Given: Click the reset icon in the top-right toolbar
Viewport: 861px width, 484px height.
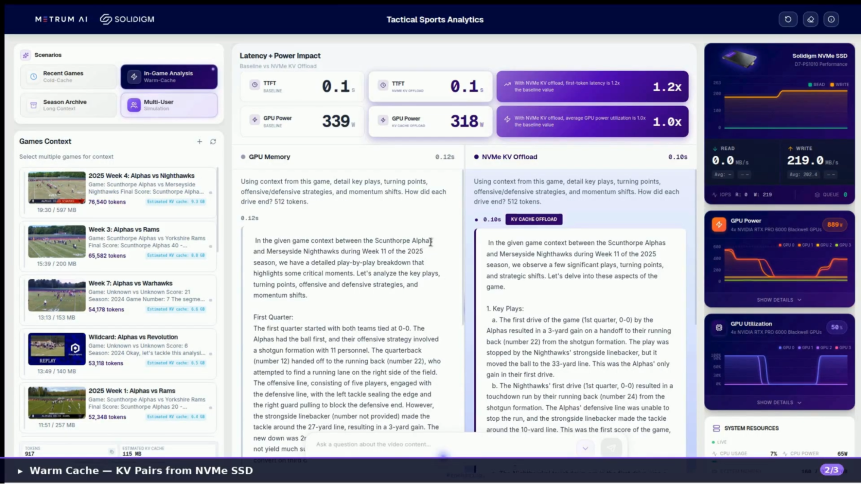Looking at the screenshot, I should pos(788,19).
